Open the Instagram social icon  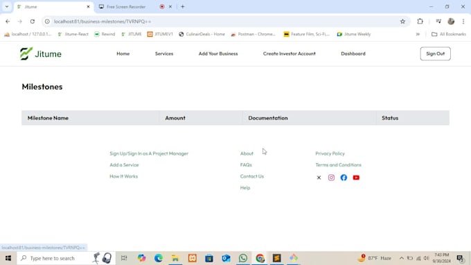331,178
